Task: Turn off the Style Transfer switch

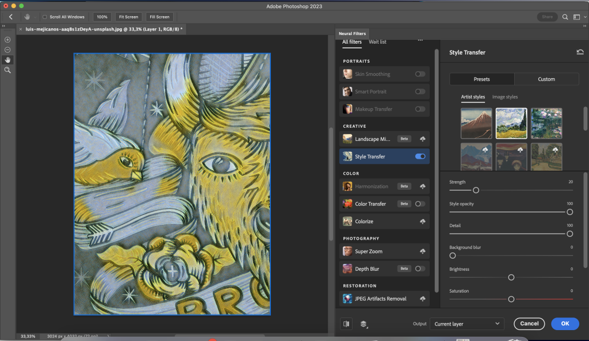Action: [420, 156]
